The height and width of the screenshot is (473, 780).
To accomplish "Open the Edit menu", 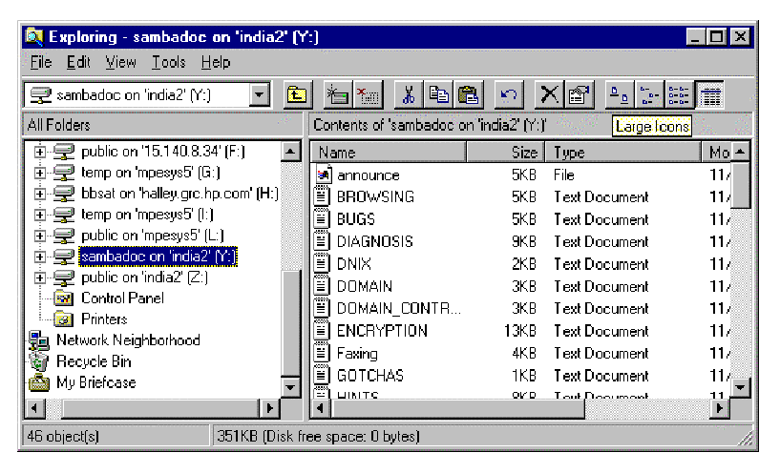I will [78, 63].
